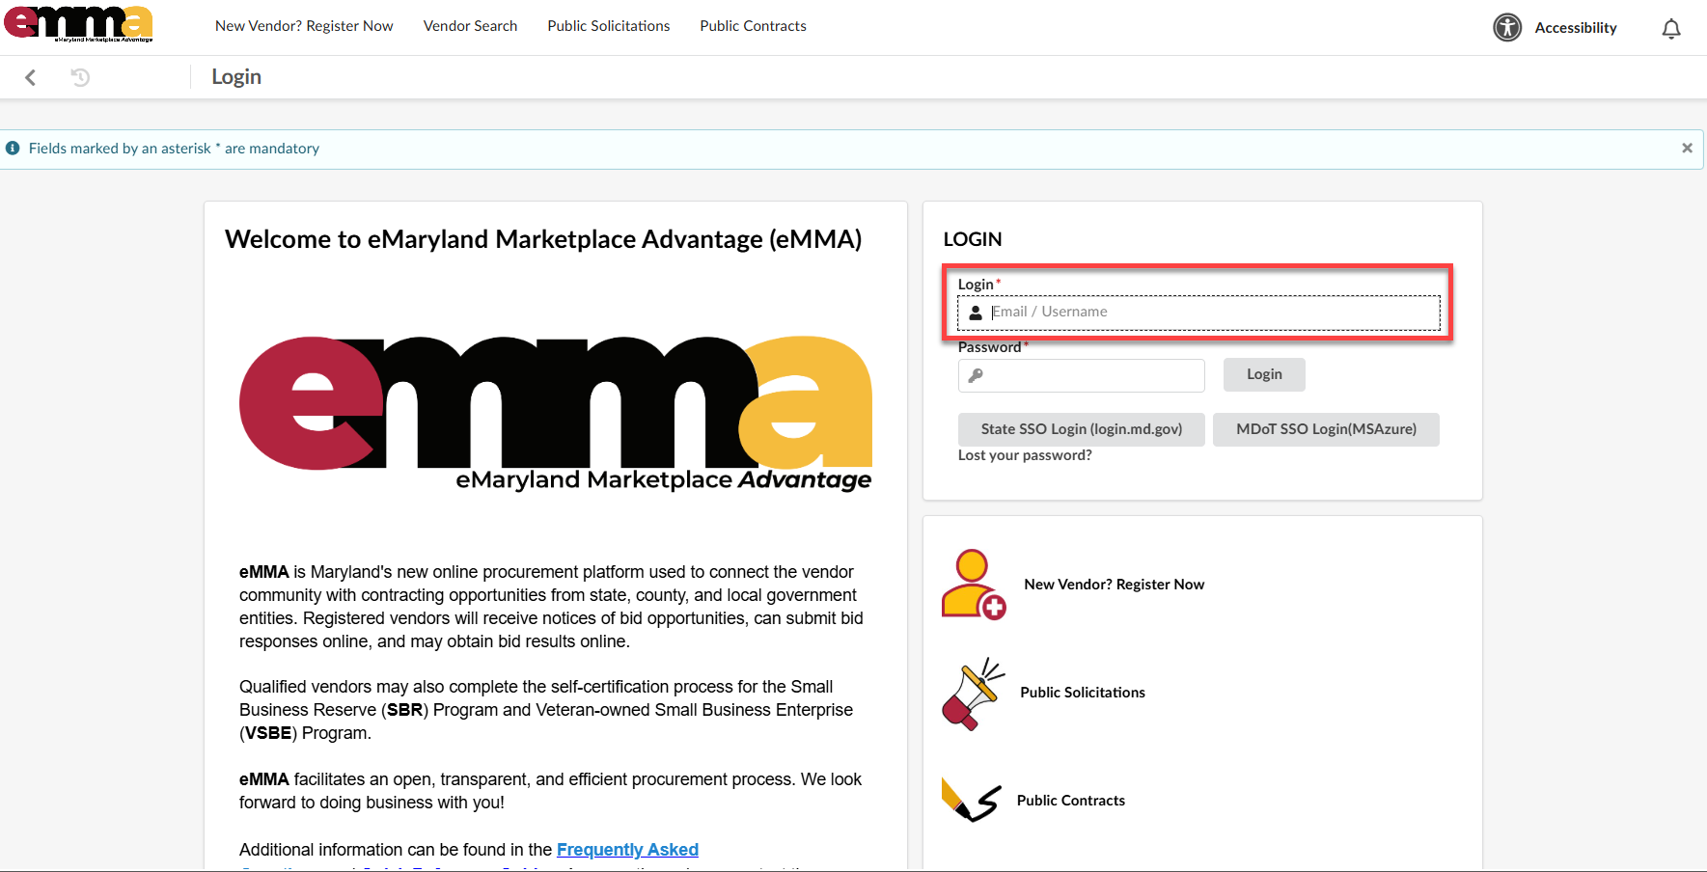Click the 'Fields marked by an asterisk' message
This screenshot has height=872, width=1707.
[x=174, y=149]
